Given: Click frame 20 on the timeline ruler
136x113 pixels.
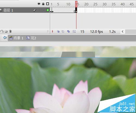Looking at the screenshot, I should click(86, 4).
